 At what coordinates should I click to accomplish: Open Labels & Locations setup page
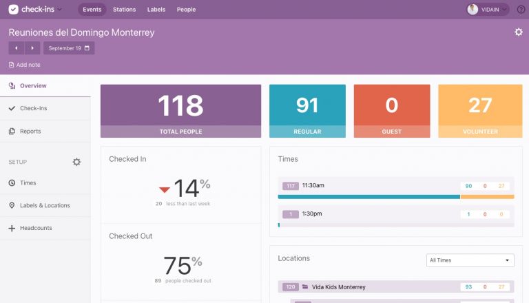click(45, 205)
